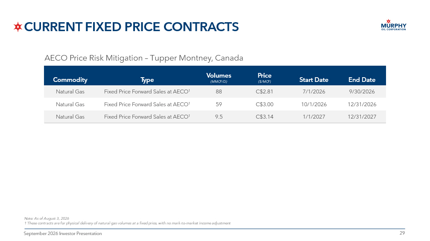Image resolution: width=430 pixels, height=241 pixels.
Task: Select the C$3.00 price cell
Action: click(x=264, y=105)
